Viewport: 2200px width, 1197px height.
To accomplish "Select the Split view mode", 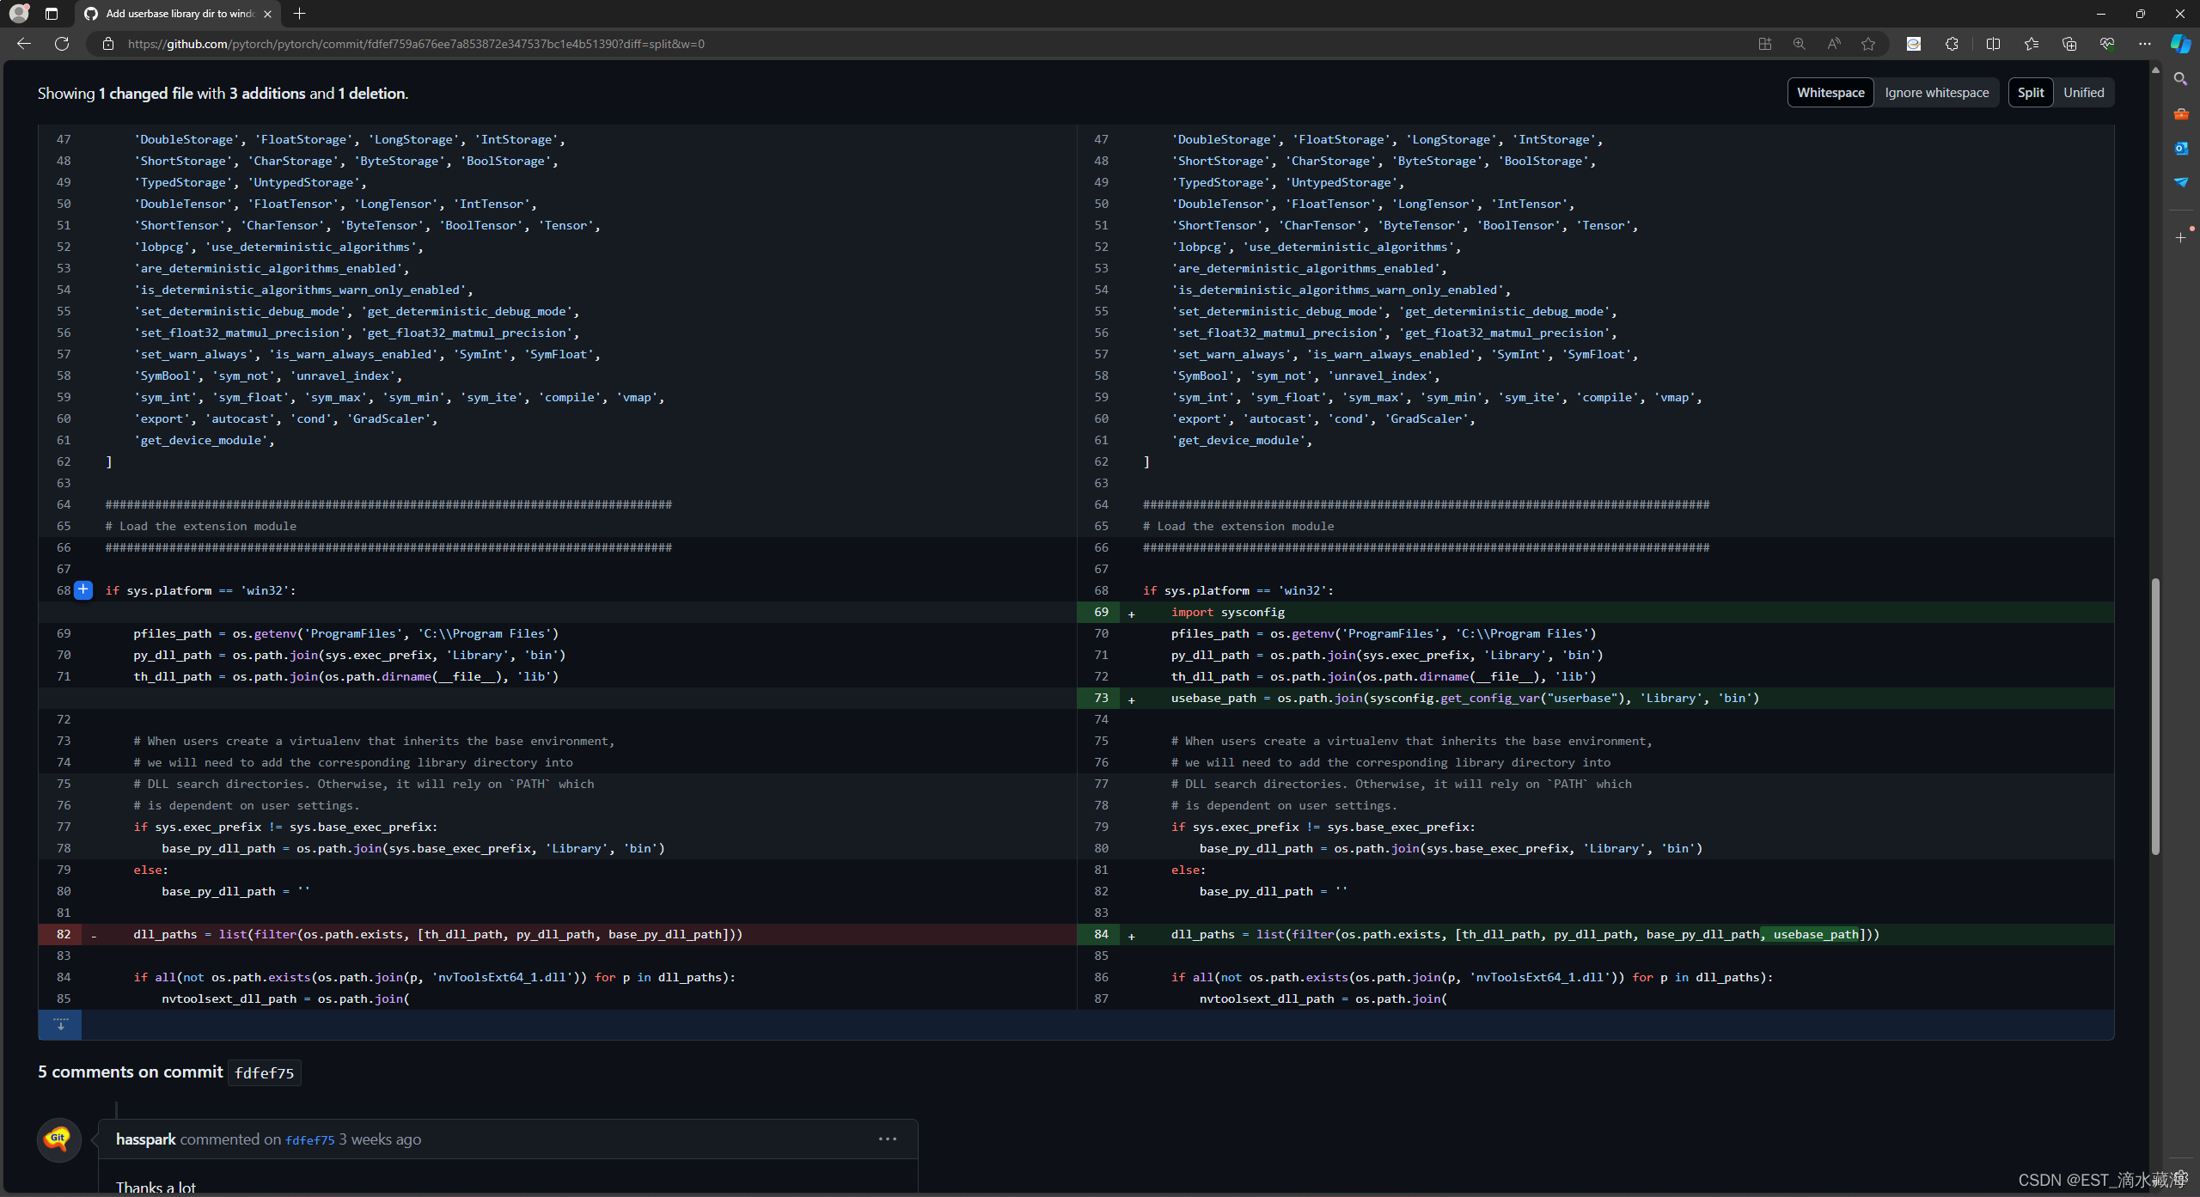I will (x=2032, y=91).
